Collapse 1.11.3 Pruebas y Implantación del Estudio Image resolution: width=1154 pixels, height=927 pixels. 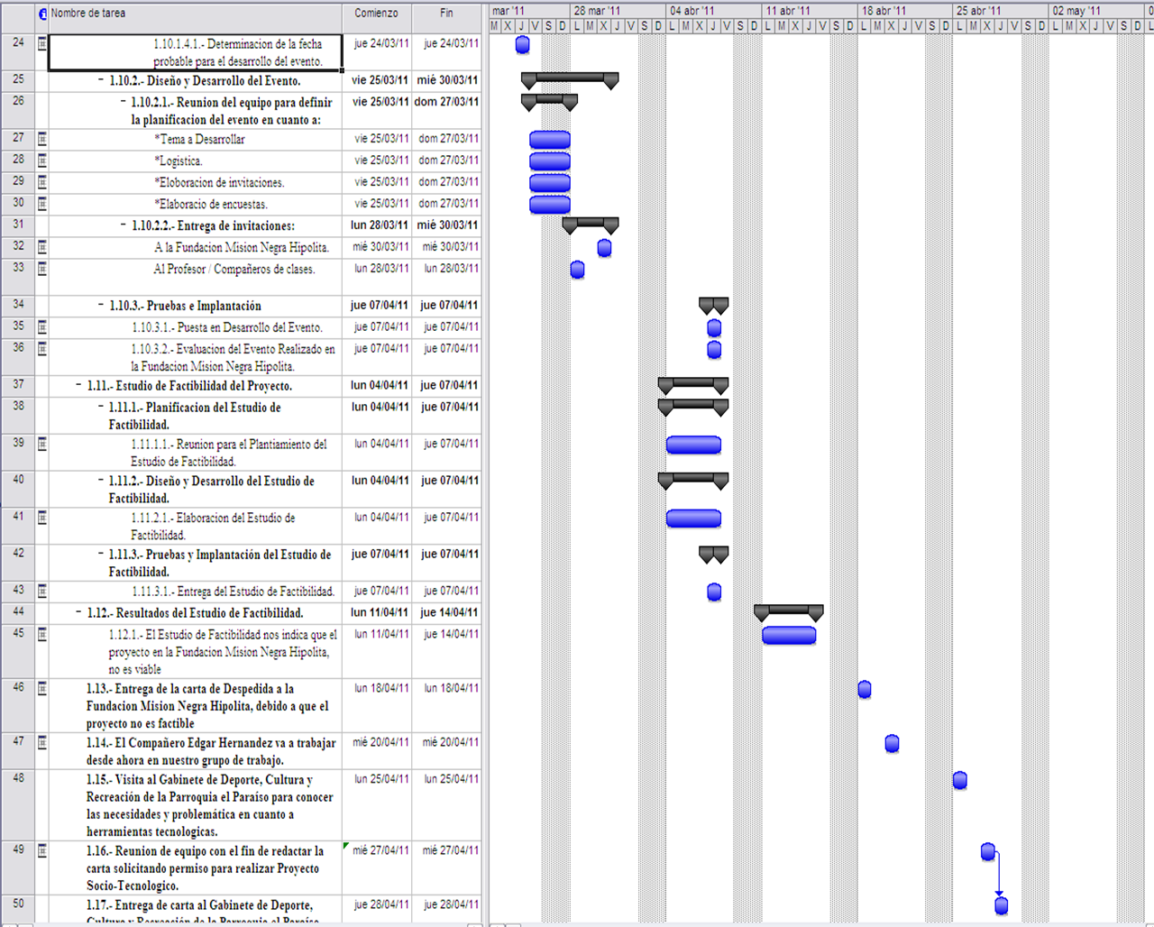pyautogui.click(x=101, y=555)
